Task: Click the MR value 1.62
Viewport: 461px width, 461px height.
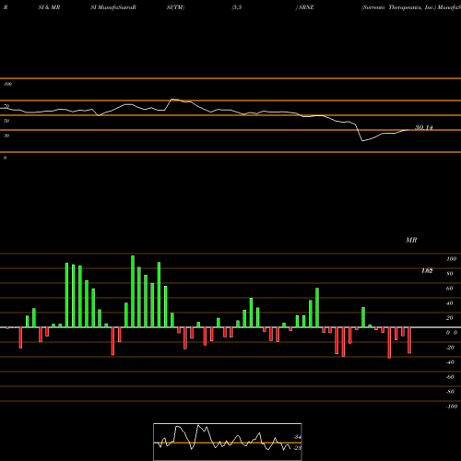Action: 427,271
